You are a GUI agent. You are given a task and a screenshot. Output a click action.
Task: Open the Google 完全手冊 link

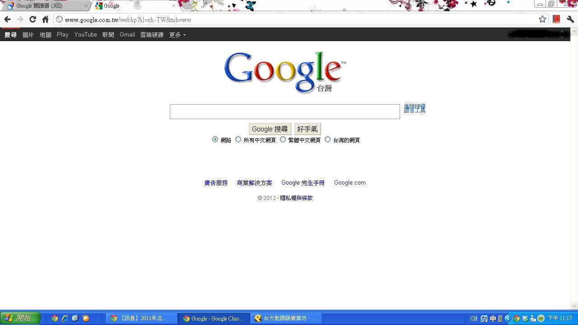303,183
